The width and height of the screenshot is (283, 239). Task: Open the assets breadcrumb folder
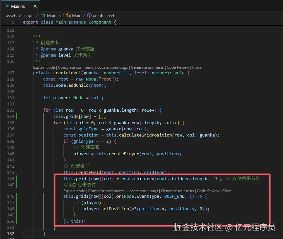tap(11, 15)
